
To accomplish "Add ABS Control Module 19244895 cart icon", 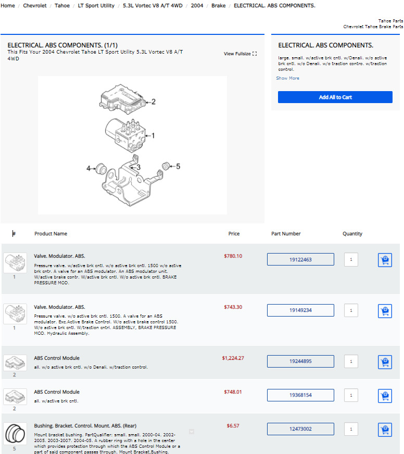I will click(x=385, y=362).
